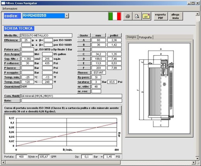Click the By-pass field SI
Image resolution: width=201 pixels, height=166 pixels.
pyautogui.click(x=96, y=77)
